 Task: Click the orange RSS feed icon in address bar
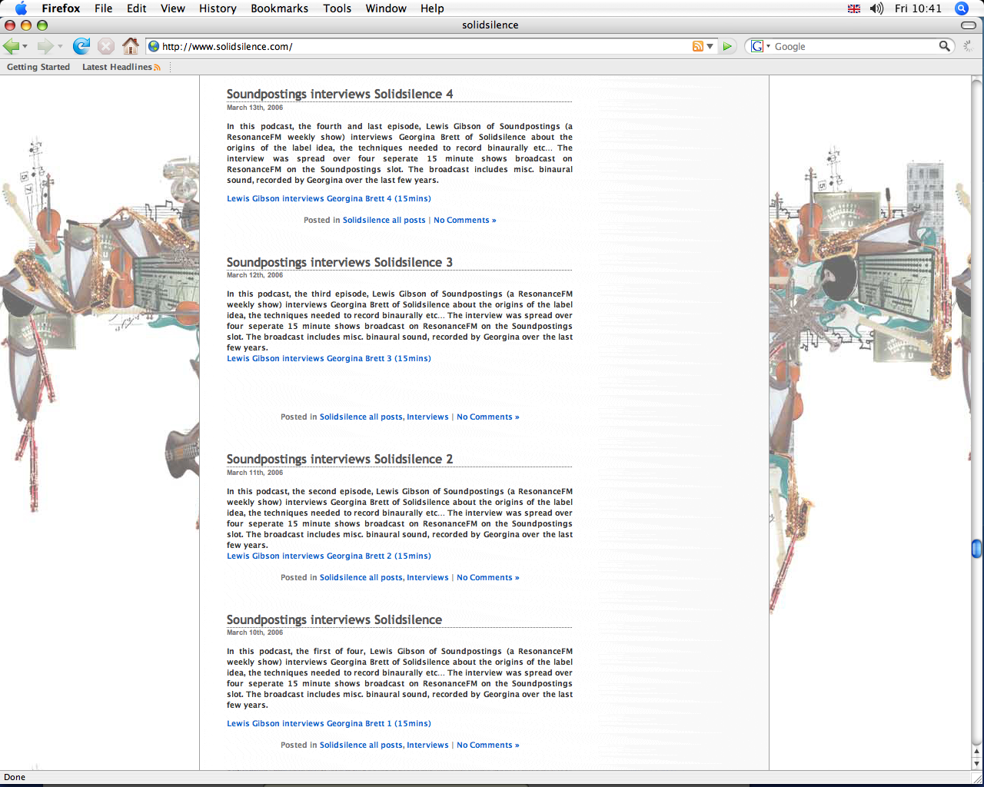697,46
